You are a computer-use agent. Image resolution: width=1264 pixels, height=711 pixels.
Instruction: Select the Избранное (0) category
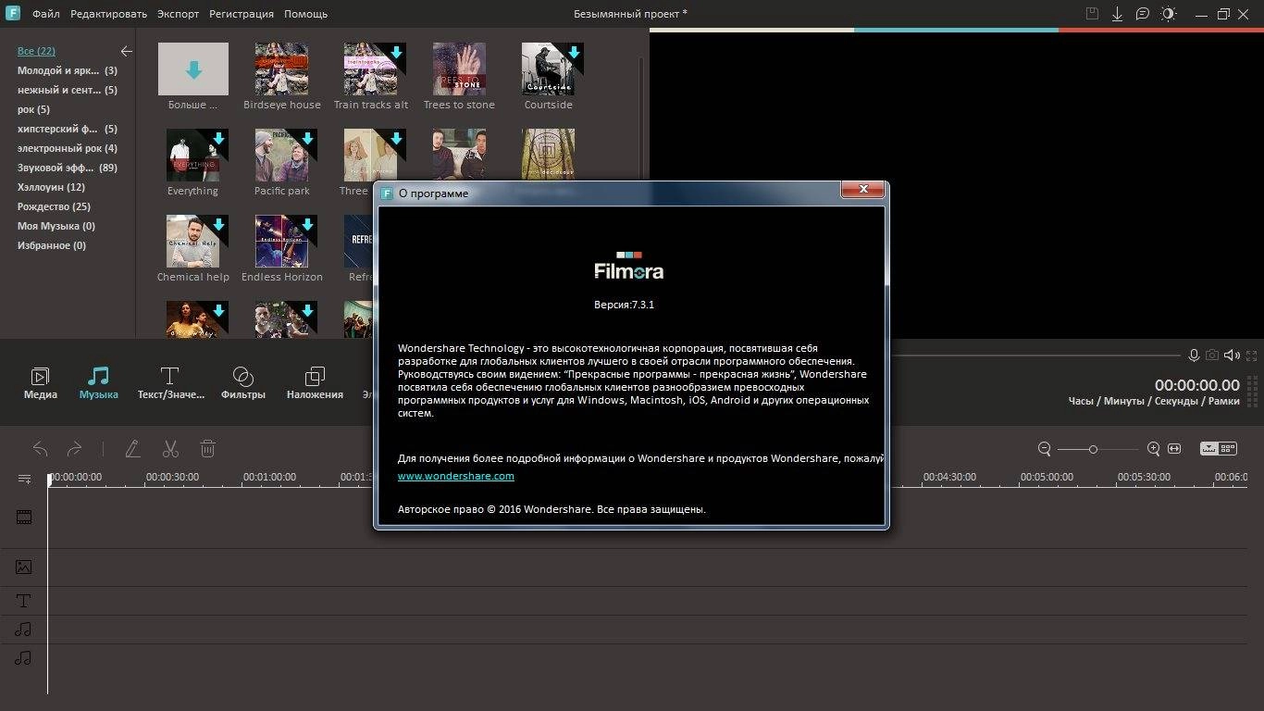[52, 245]
